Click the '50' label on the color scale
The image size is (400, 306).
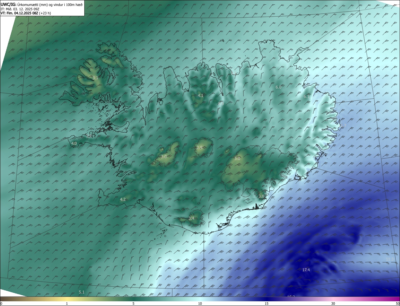(x=397, y=303)
